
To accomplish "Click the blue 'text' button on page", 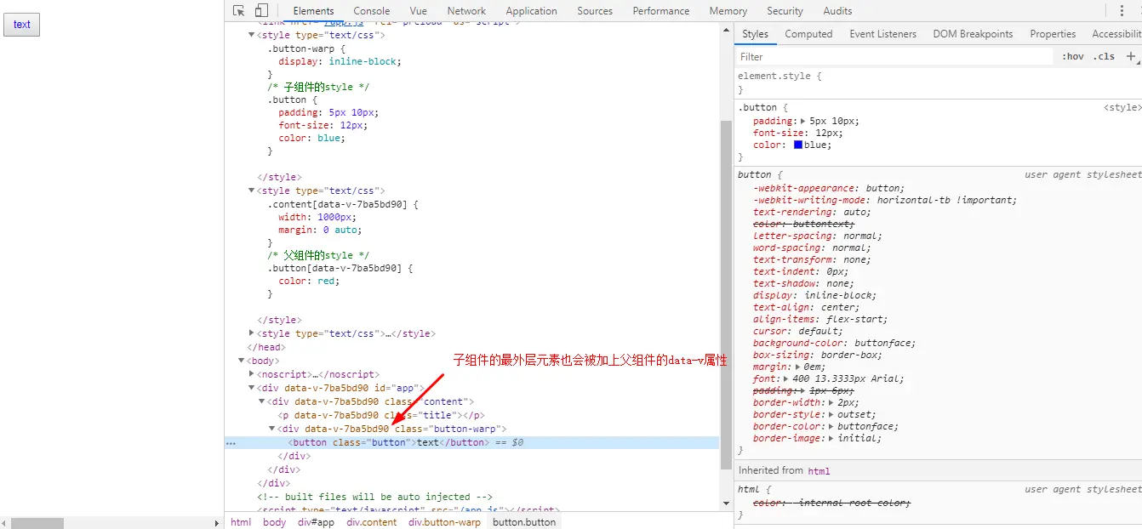I will click(22, 25).
